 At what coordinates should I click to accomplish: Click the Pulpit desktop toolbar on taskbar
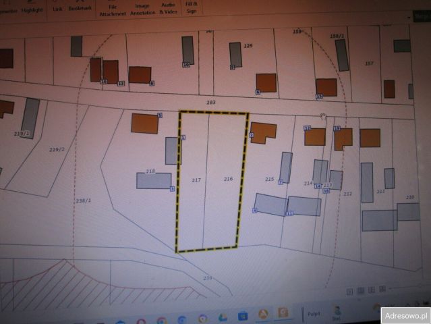(314, 314)
